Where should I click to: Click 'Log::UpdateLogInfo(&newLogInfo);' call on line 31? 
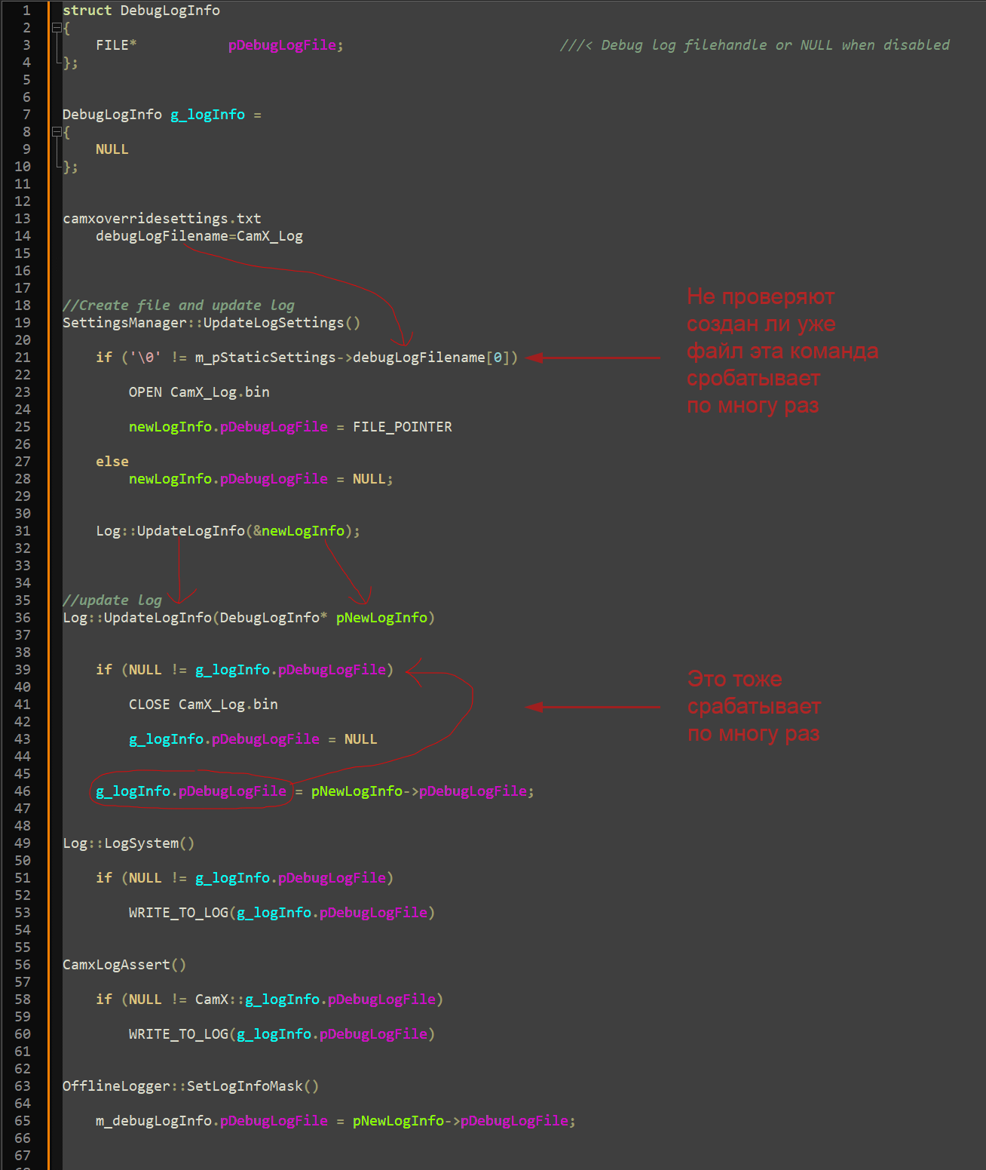point(228,531)
